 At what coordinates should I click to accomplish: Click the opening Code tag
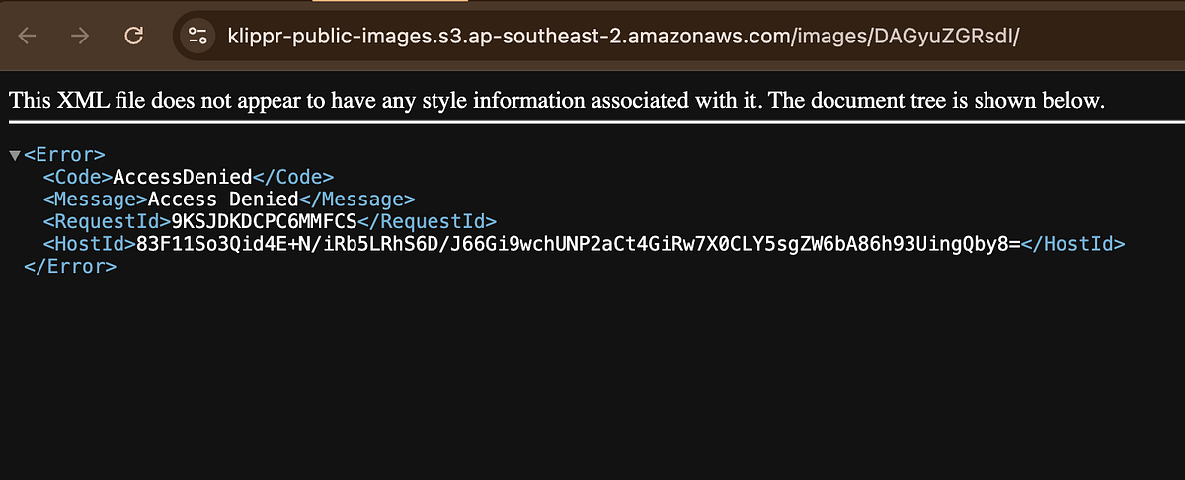click(x=78, y=177)
